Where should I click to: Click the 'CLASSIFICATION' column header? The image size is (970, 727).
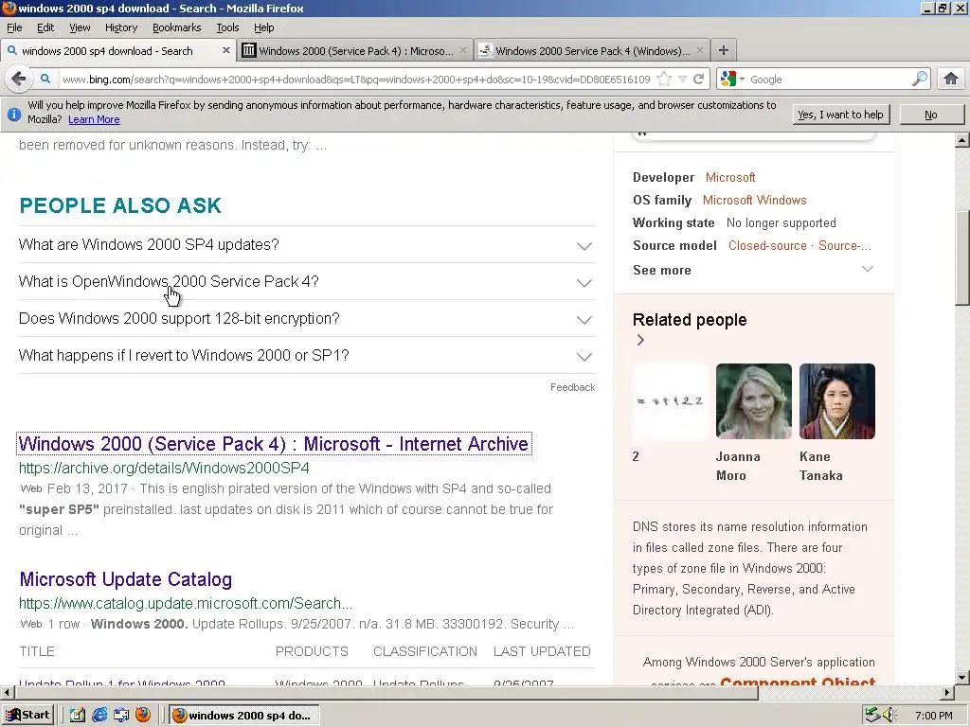pyautogui.click(x=425, y=651)
